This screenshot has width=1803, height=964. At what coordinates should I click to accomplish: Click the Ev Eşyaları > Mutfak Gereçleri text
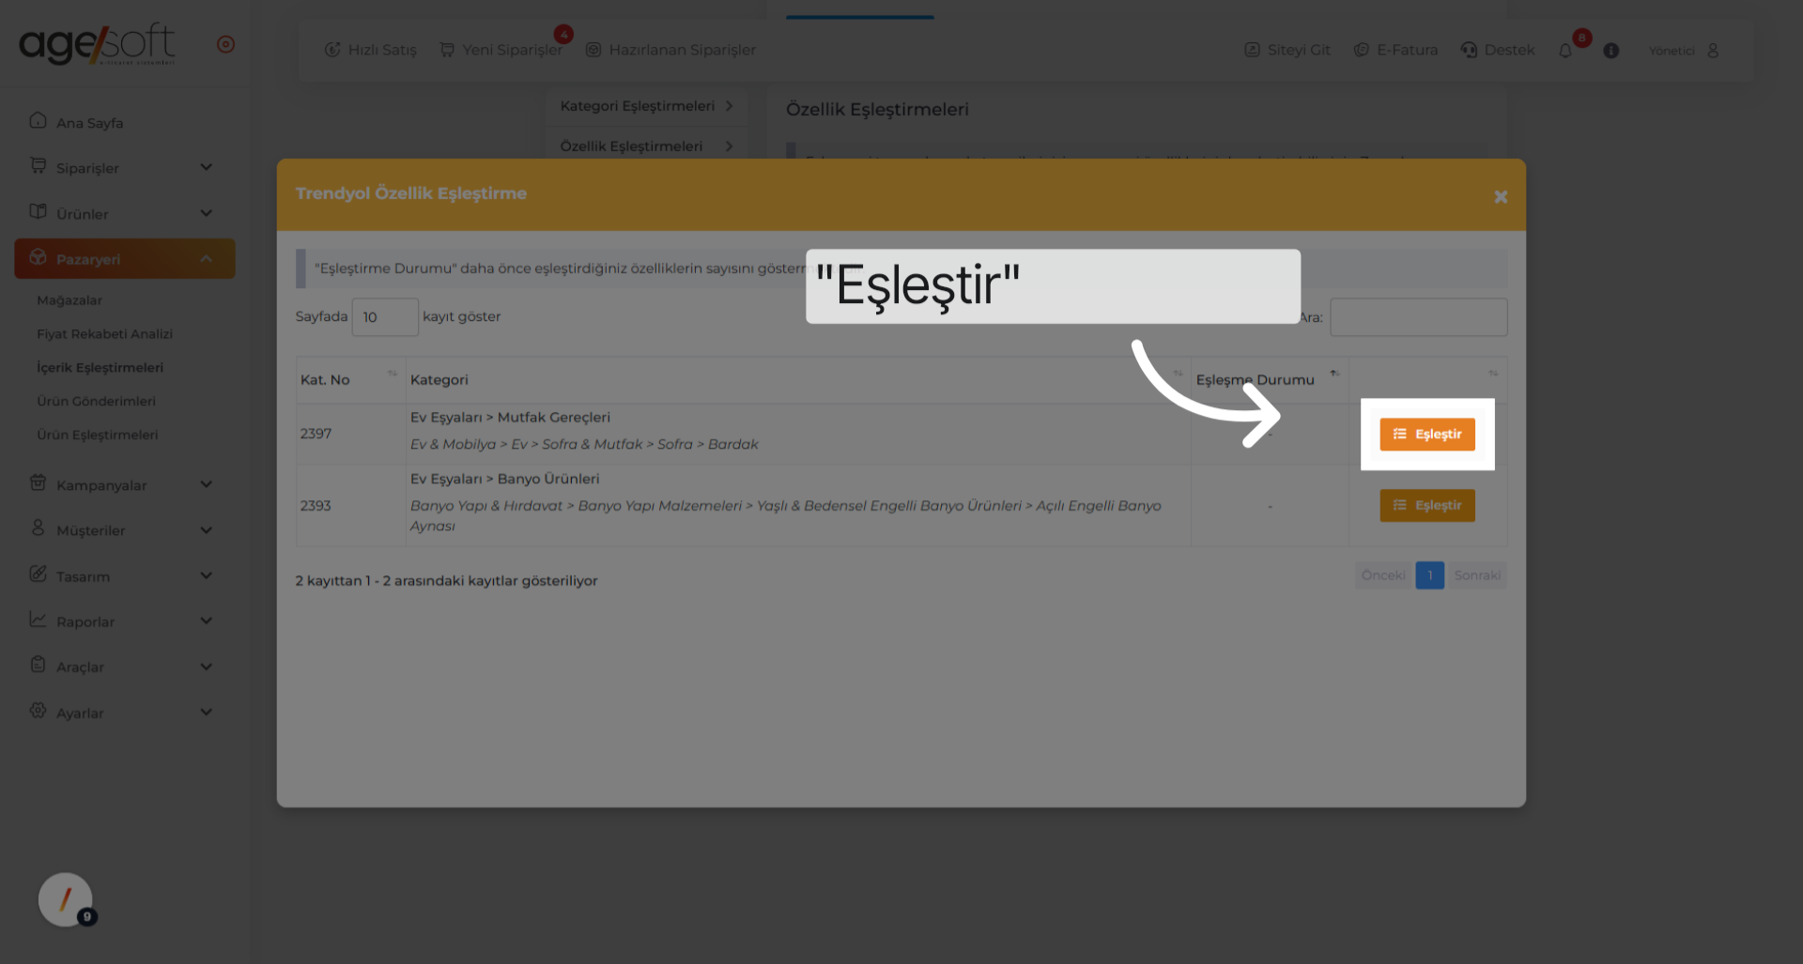[x=510, y=418]
